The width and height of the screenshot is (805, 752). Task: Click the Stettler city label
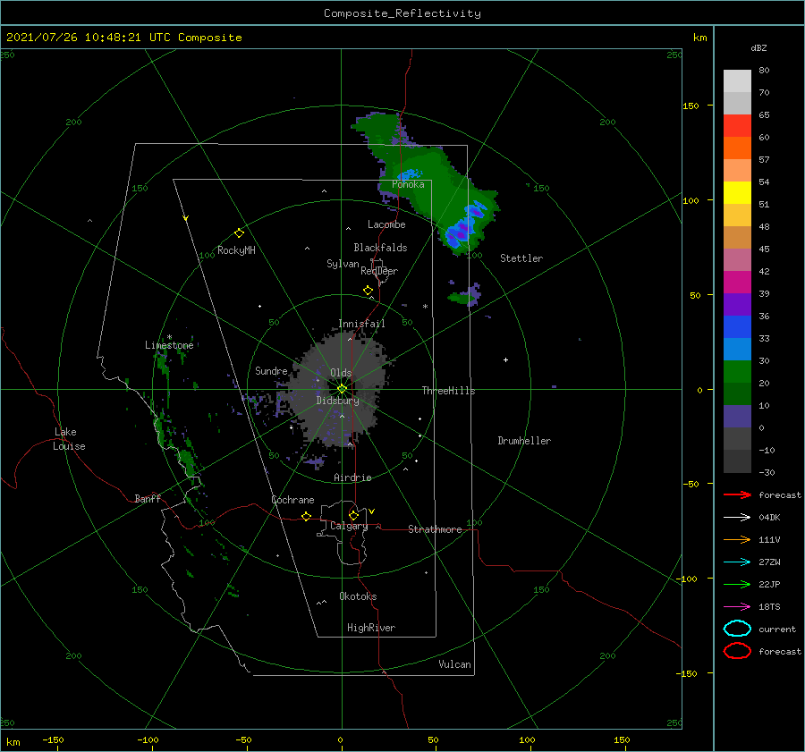pos(521,258)
